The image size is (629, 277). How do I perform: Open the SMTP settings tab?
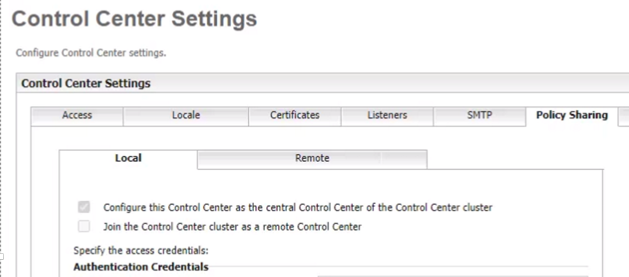(479, 115)
